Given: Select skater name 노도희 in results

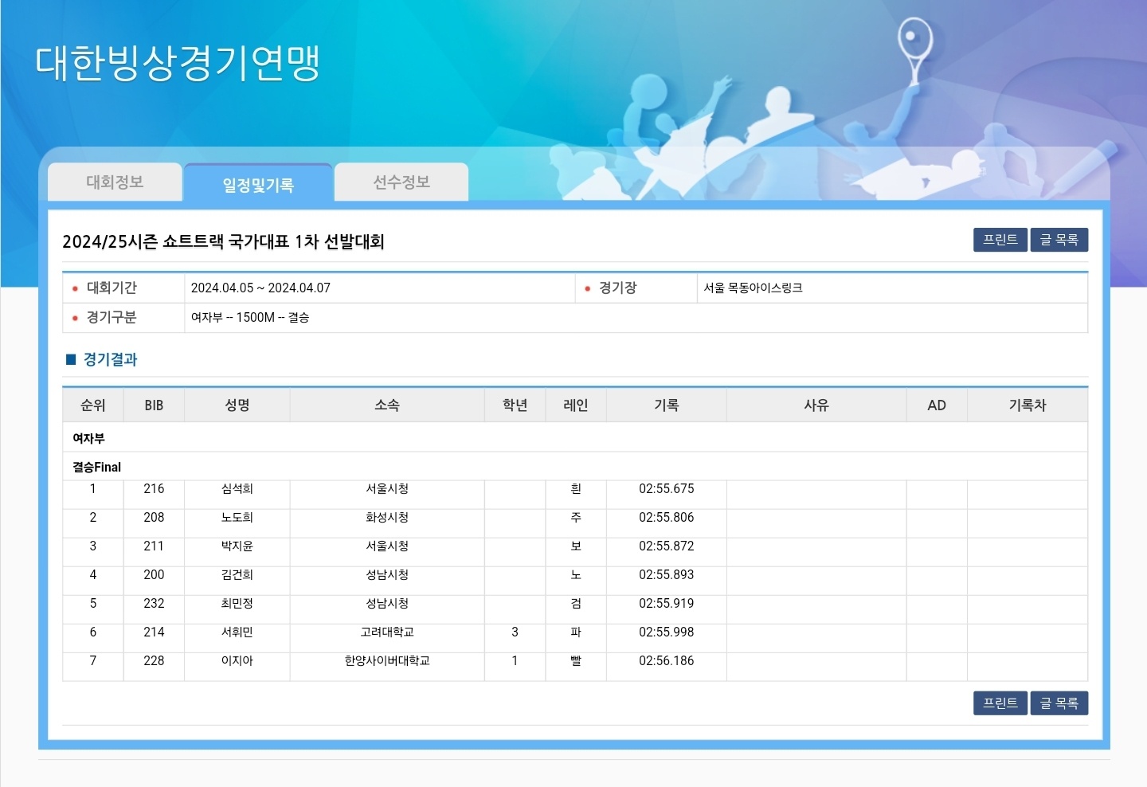Looking at the screenshot, I should (237, 518).
